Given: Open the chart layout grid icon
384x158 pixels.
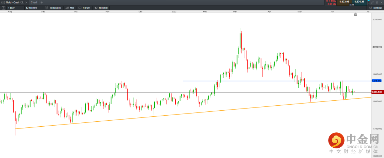Looking at the screenshot, I should point(3,8).
